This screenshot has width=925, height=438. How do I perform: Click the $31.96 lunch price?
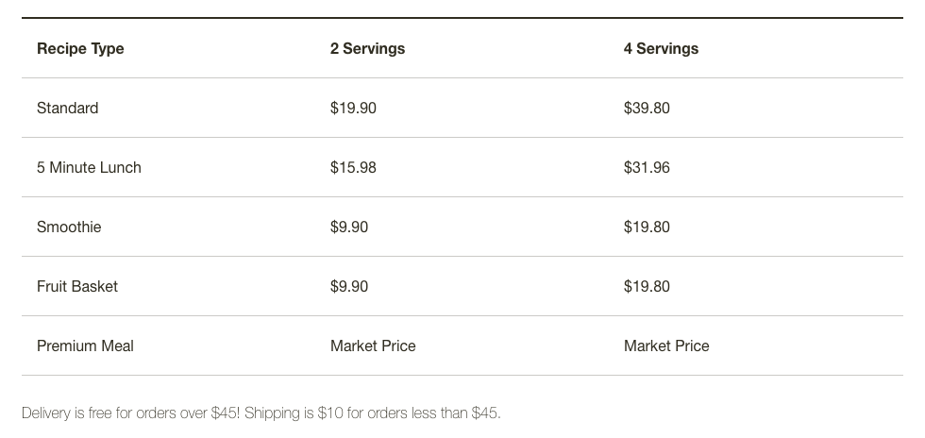coord(647,167)
